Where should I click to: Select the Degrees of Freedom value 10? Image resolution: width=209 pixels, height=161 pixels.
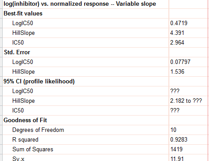pos(173,130)
